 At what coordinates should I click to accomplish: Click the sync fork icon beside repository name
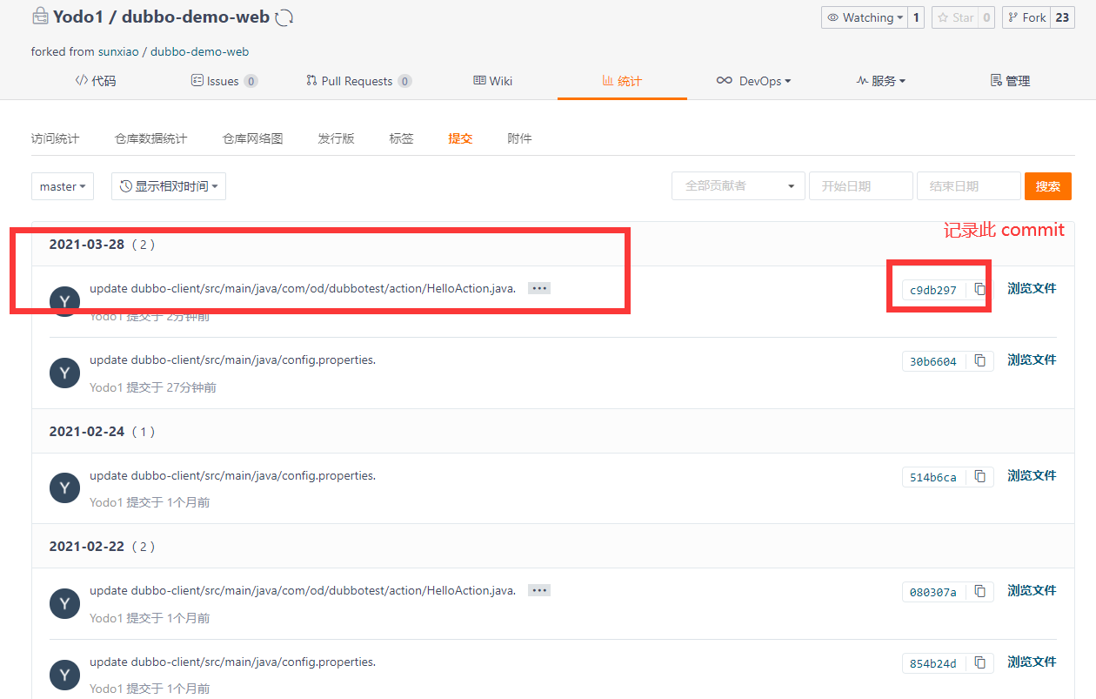tap(284, 17)
